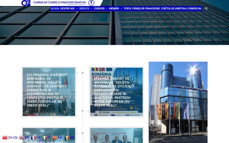Viewport: 229px width, 143px height.
Task: Open TOPUL FIRMELOR PRAHOVENE menu item
Action: click(142, 9)
